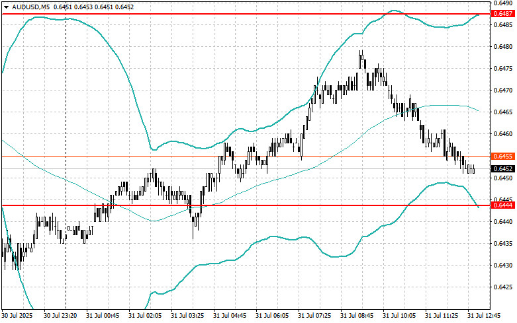Click the 0.6480 price scale value
Screen dimensions: 517x323
(503, 47)
